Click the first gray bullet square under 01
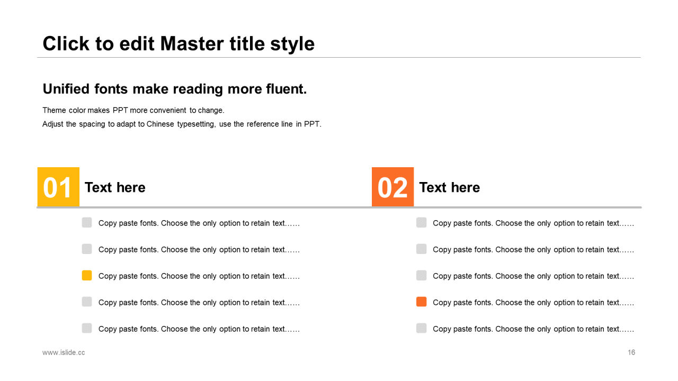 (87, 223)
